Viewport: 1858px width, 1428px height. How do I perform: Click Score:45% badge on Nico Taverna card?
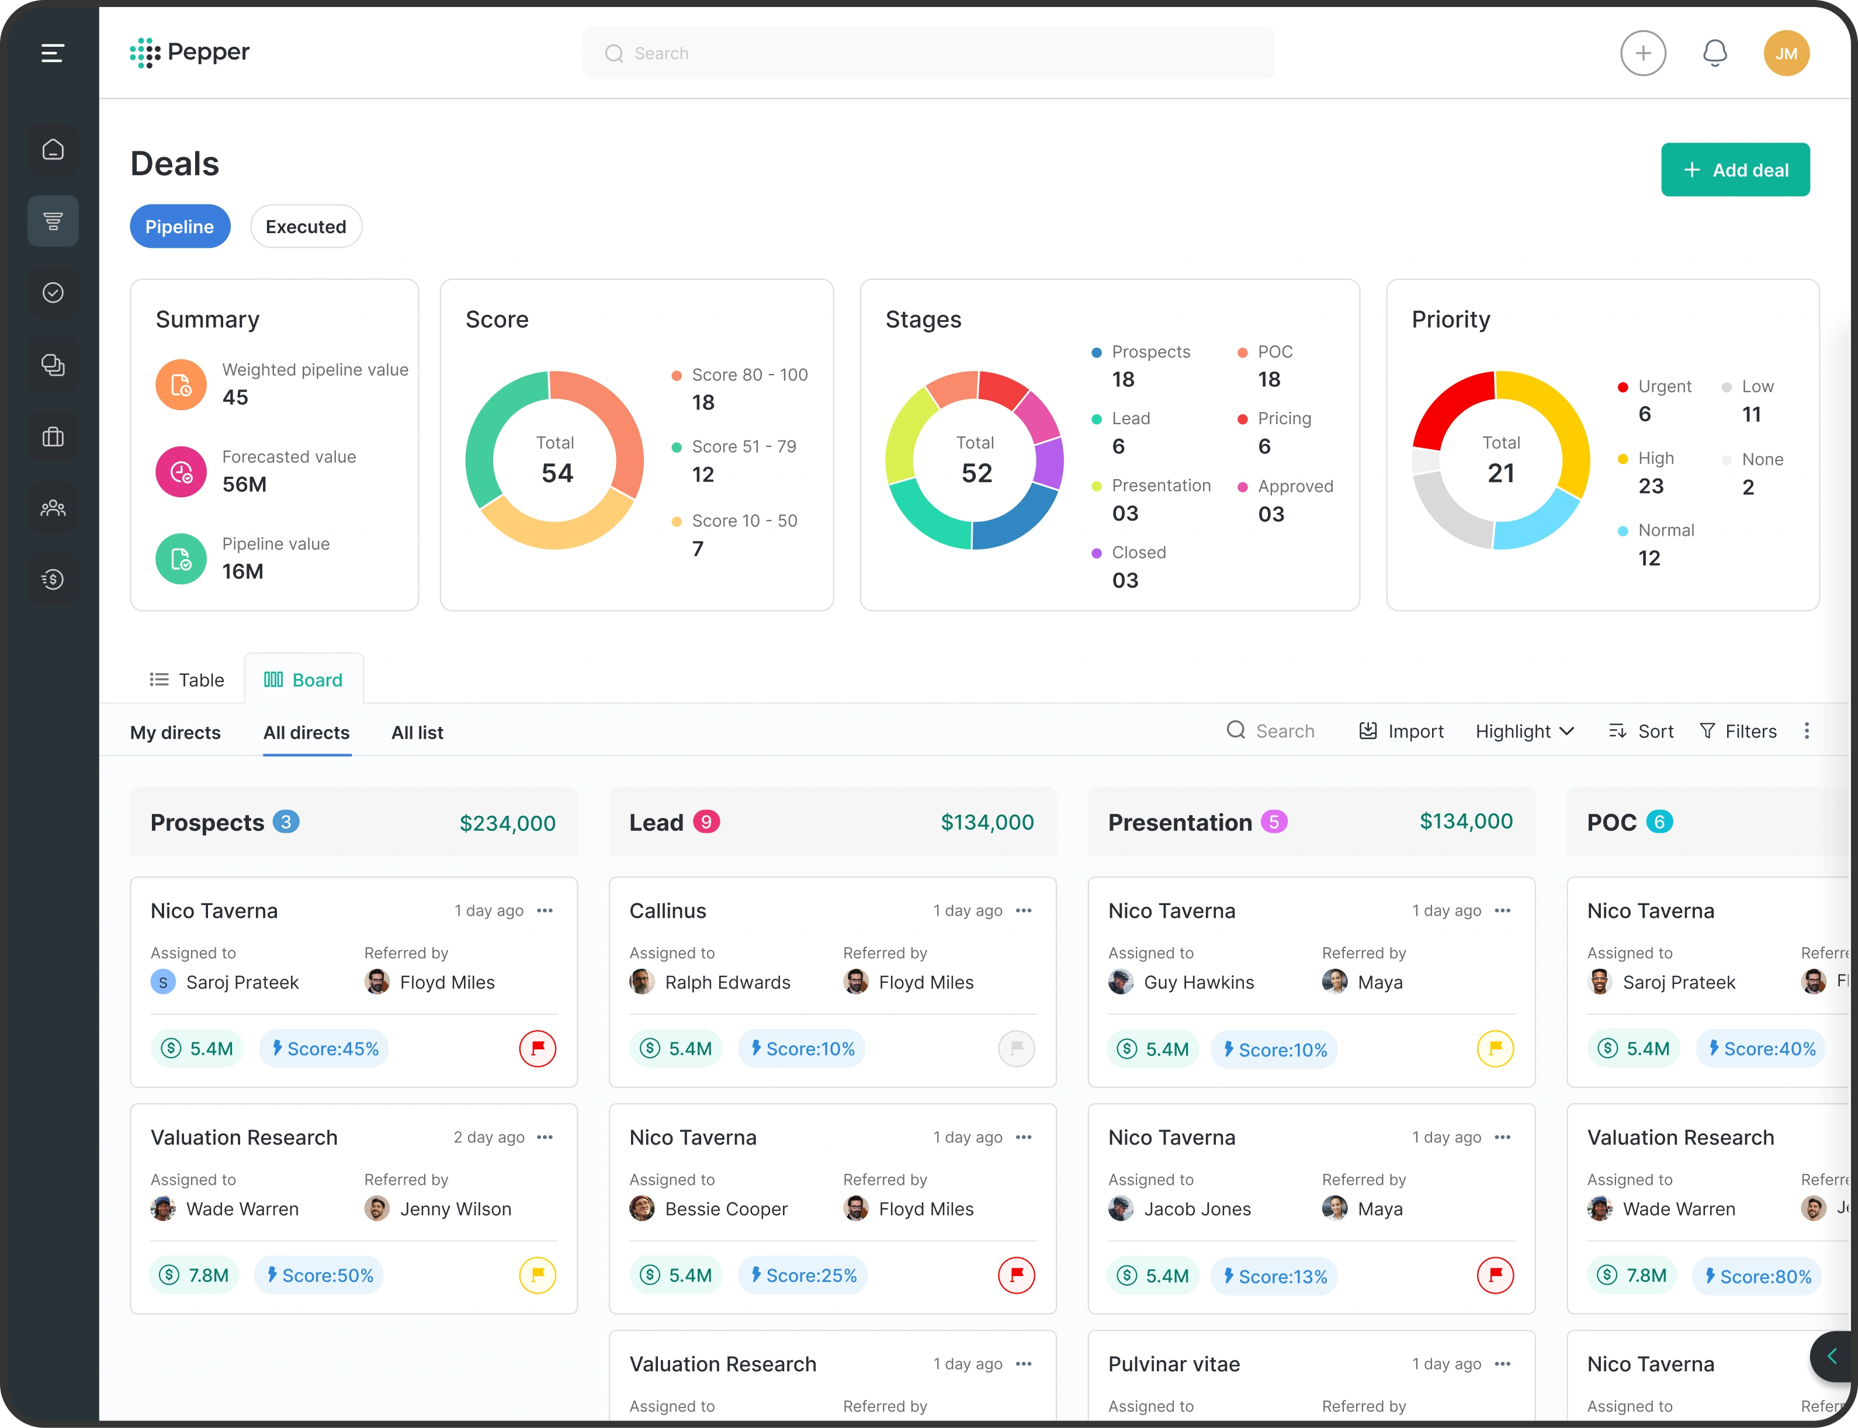324,1049
